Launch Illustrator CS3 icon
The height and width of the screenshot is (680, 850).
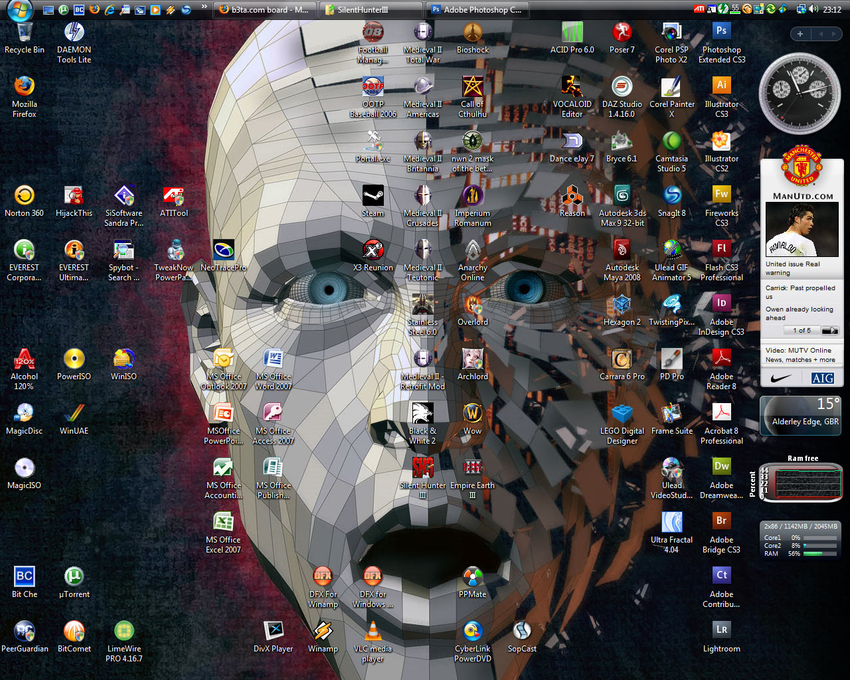click(x=722, y=97)
